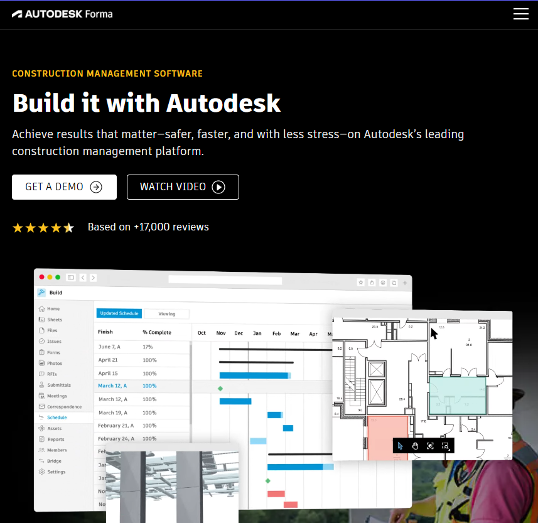Click the CONSTRUCTION MANAGEMENT SOFTWARE label

tap(107, 73)
